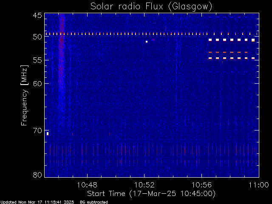The width and height of the screenshot is (272, 204).
Task: Select the 70 frequency tick label
Action: (37, 130)
